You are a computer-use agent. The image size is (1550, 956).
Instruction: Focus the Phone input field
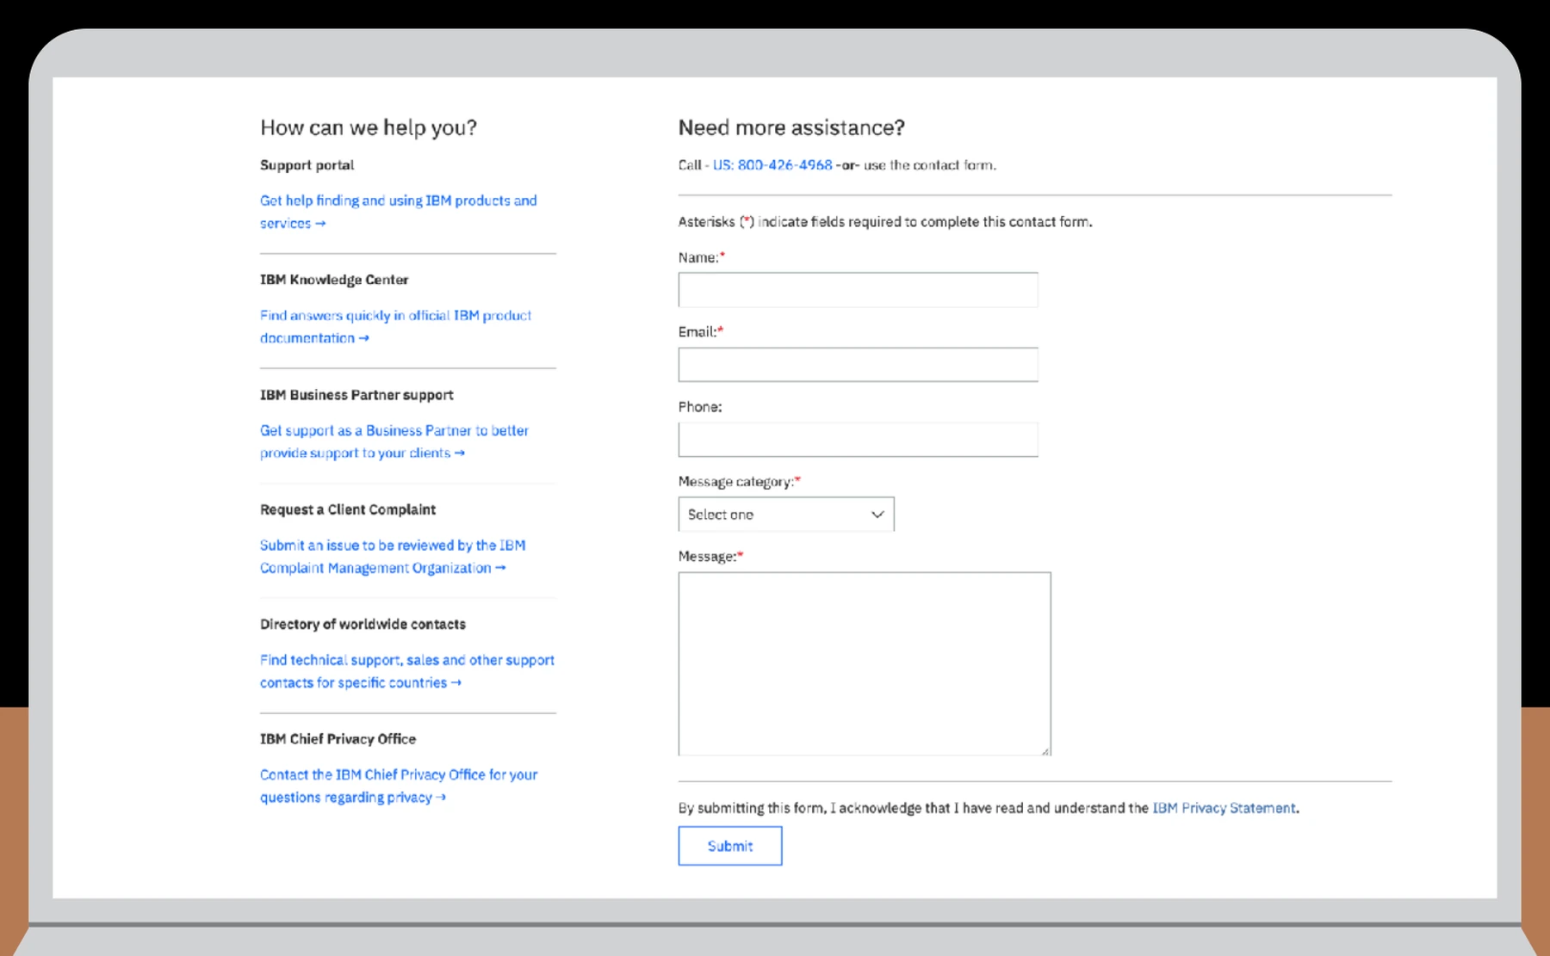click(x=858, y=440)
